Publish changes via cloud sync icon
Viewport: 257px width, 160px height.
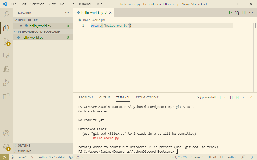pos(32,157)
